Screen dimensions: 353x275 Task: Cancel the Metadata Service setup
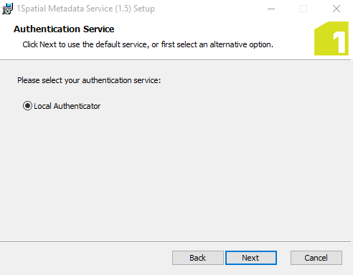316,258
